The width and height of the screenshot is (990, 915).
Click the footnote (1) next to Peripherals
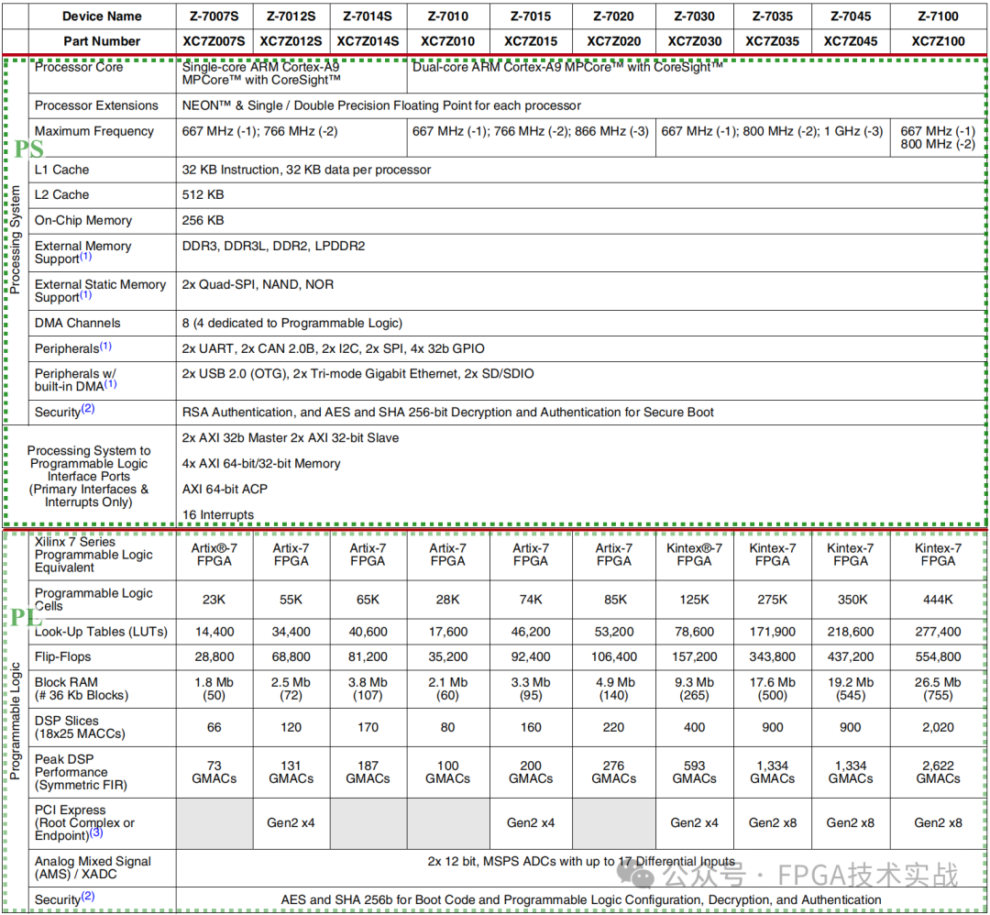pyautogui.click(x=106, y=346)
